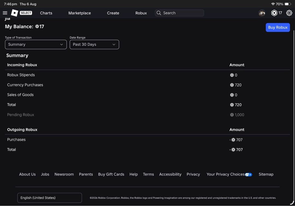Image resolution: width=295 pixels, height=206 pixels.
Task: Open the About Us footer link
Action: tap(27, 174)
